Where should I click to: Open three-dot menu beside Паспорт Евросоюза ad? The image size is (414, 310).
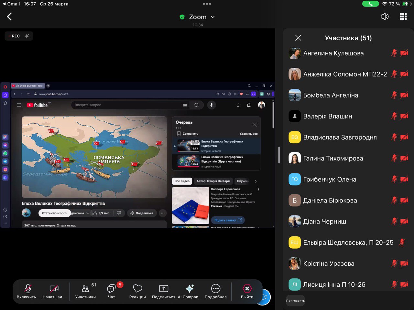(258, 190)
